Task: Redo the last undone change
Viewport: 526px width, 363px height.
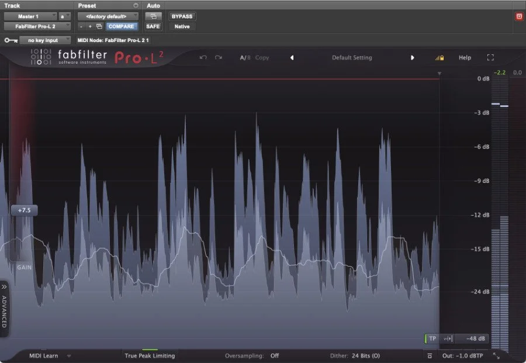Action: pyautogui.click(x=219, y=58)
